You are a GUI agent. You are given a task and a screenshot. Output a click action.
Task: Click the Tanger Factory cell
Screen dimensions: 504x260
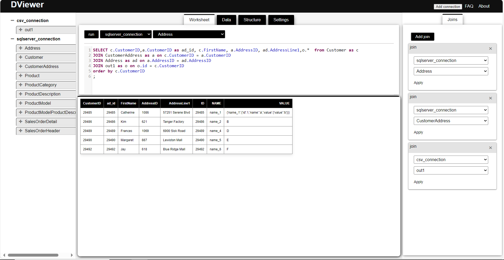177,122
